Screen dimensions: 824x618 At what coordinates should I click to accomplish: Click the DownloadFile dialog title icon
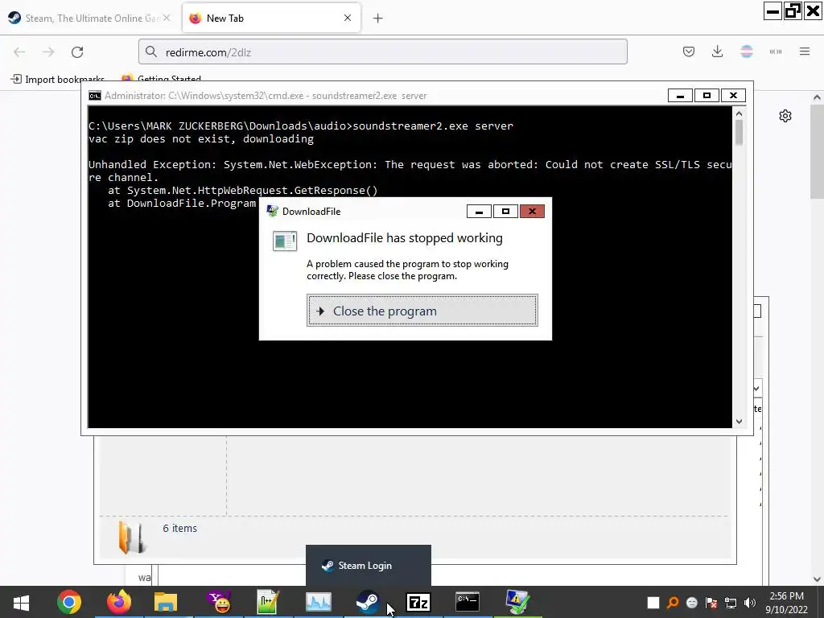pyautogui.click(x=272, y=212)
